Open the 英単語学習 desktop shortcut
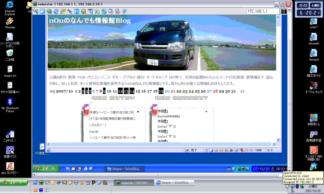Image resolution: width=324 pixels, height=194 pixels. coord(314,136)
